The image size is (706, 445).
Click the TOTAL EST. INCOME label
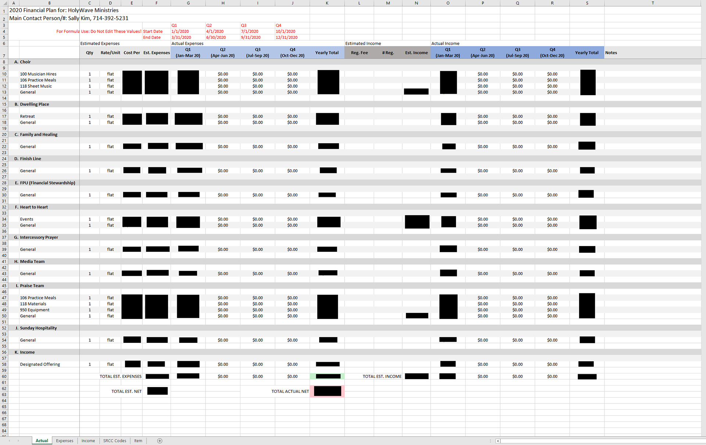382,376
